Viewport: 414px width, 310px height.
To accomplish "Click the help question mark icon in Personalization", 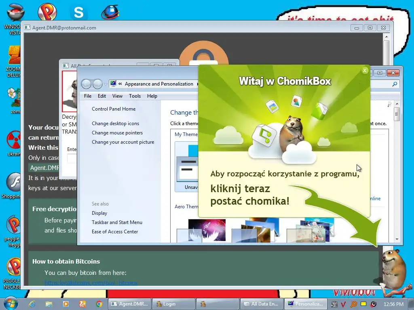I will pos(389,105).
